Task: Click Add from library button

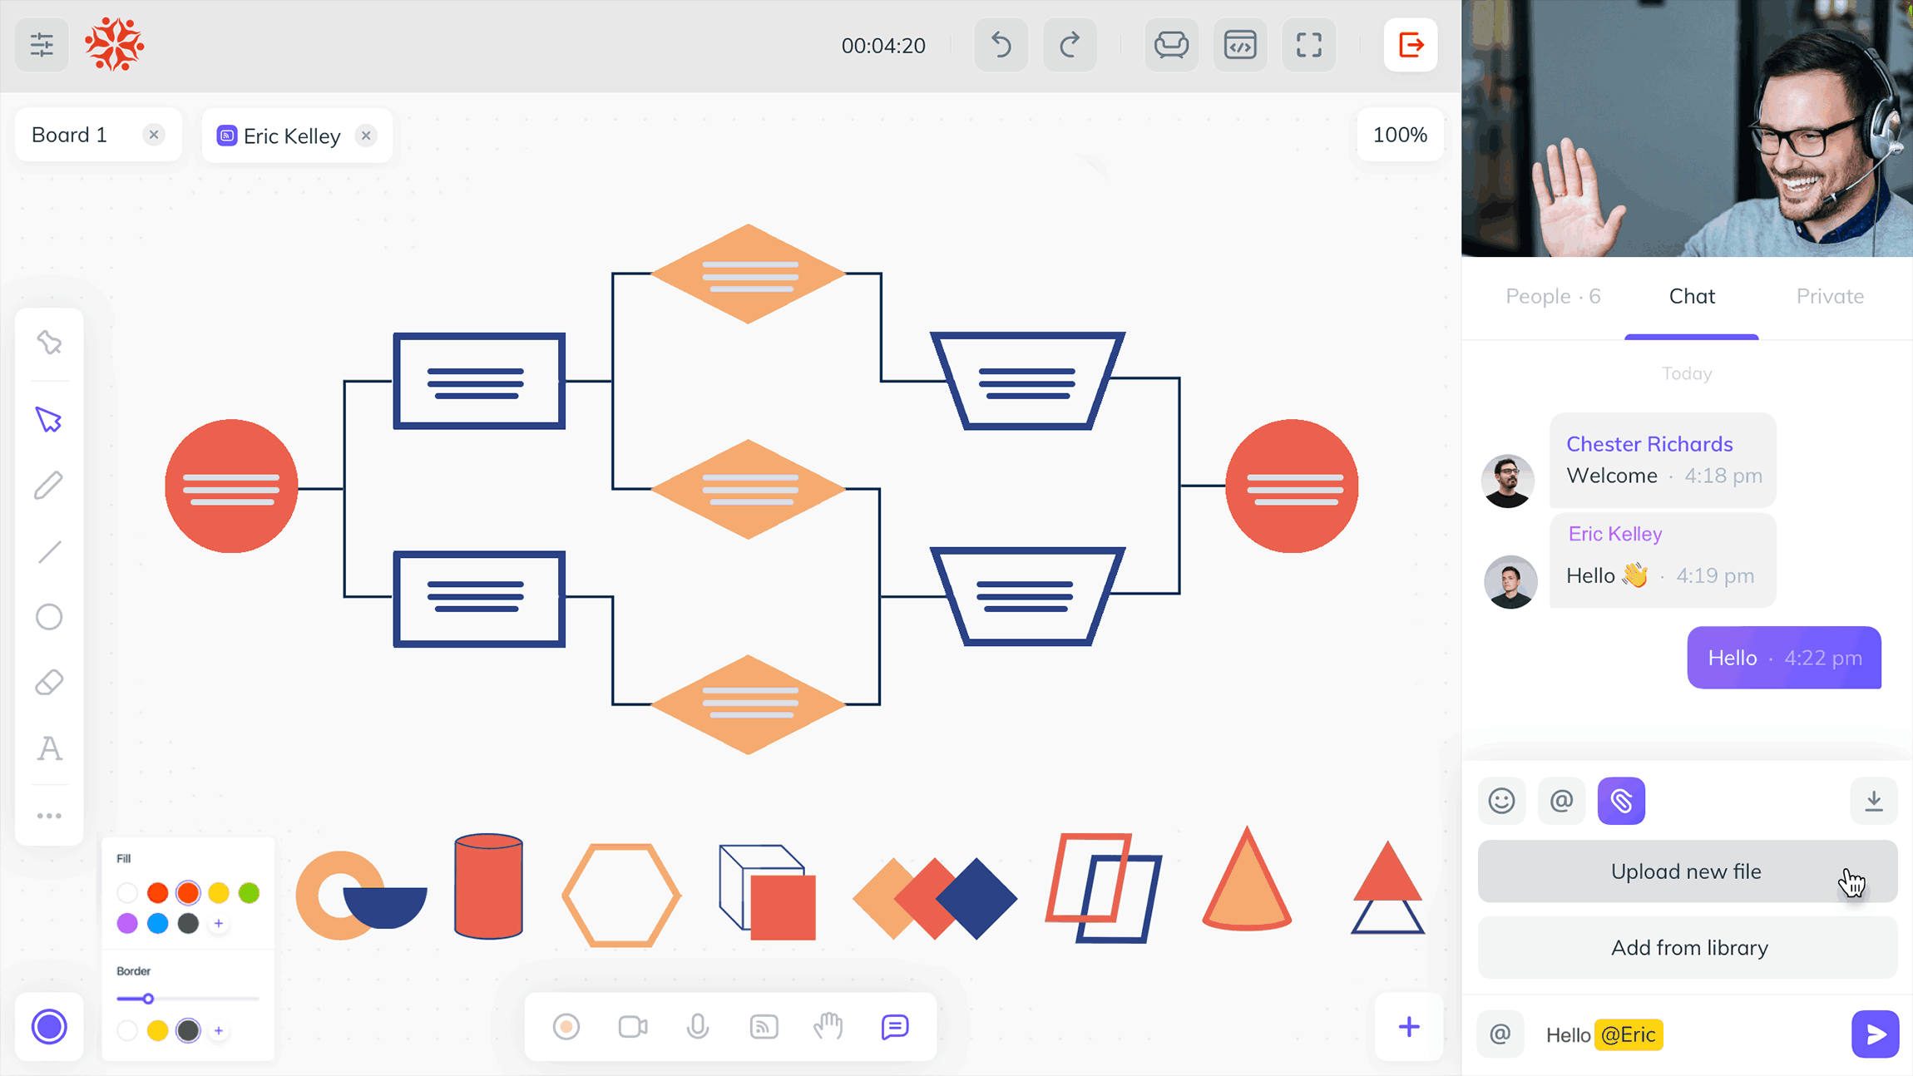Action: coord(1687,947)
